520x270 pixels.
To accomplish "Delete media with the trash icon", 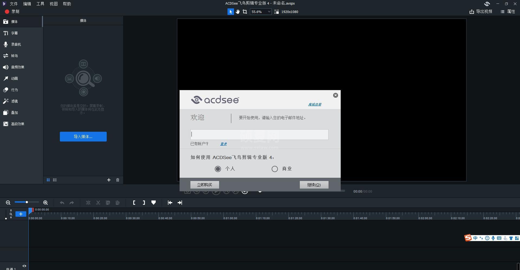I will pos(118,180).
